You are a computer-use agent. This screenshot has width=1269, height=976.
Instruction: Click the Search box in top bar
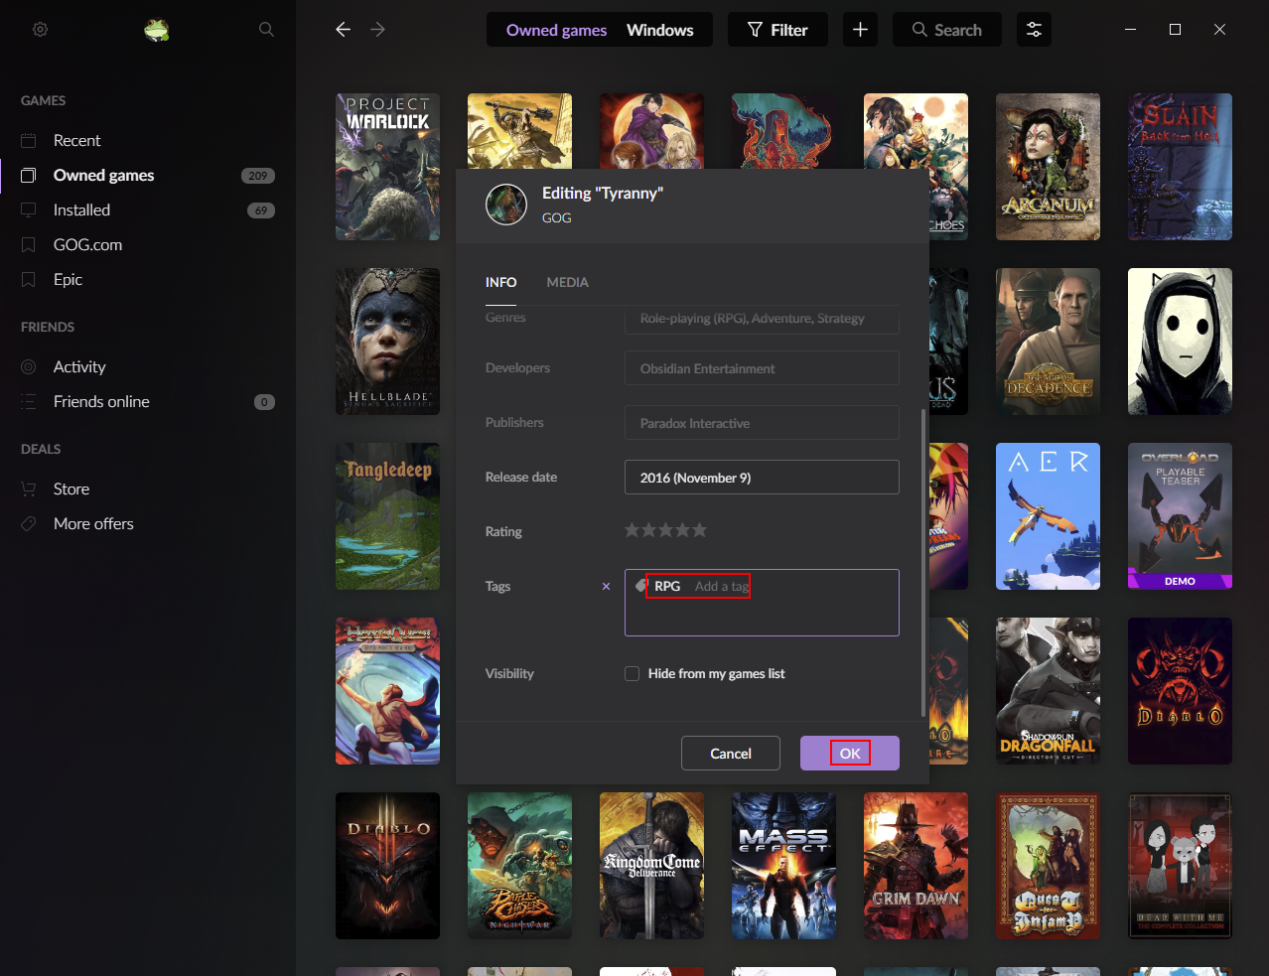pos(947,30)
